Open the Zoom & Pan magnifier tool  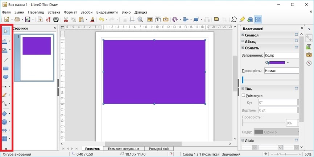tap(140, 19)
